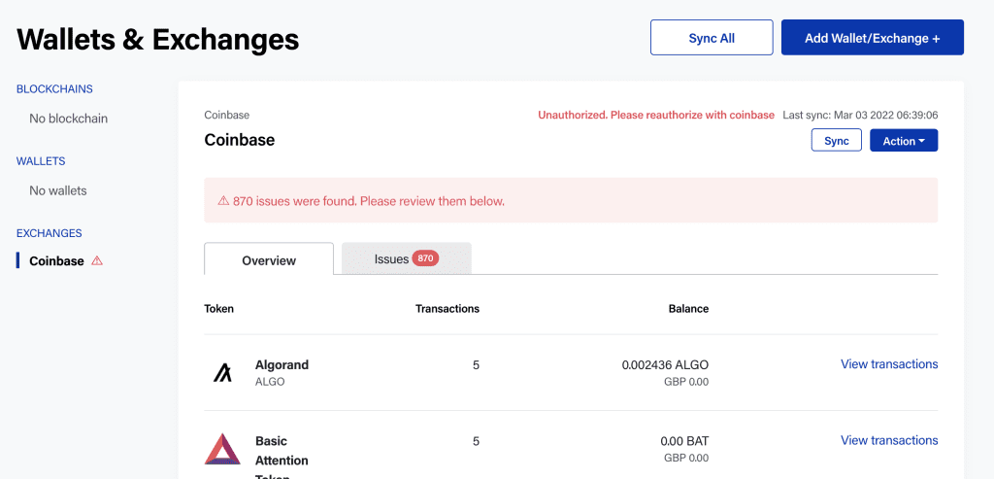Click the Basic Attention Token logo icon
The image size is (994, 479).
click(222, 449)
